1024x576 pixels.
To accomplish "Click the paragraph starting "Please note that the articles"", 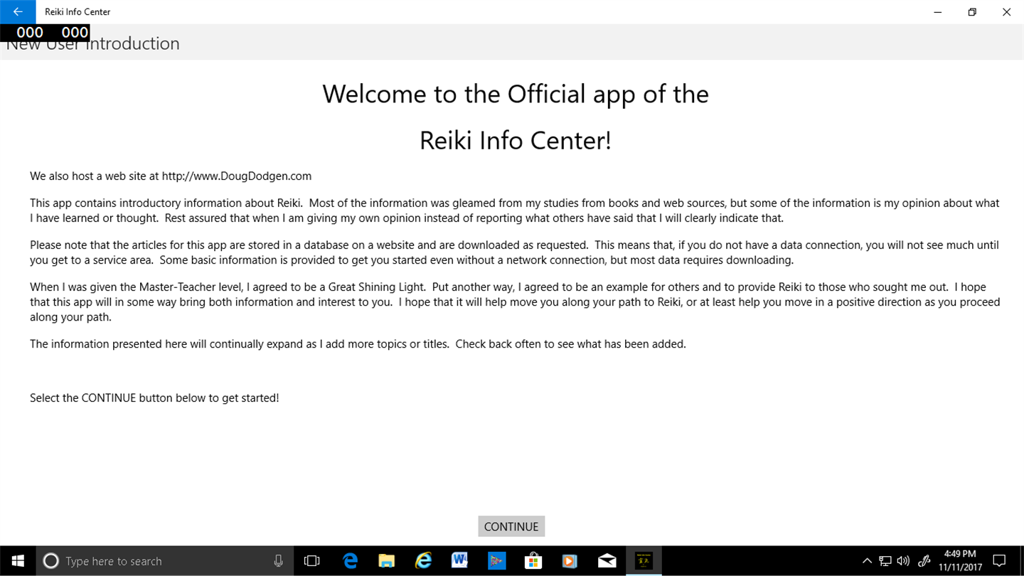I will click(x=515, y=252).
